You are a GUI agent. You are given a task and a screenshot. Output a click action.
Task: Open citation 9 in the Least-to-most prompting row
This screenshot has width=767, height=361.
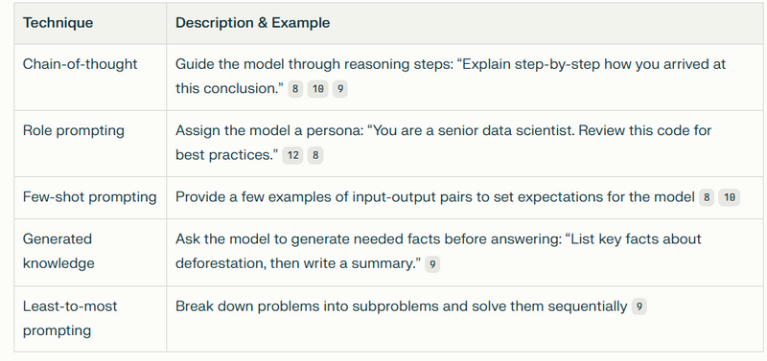(x=639, y=306)
